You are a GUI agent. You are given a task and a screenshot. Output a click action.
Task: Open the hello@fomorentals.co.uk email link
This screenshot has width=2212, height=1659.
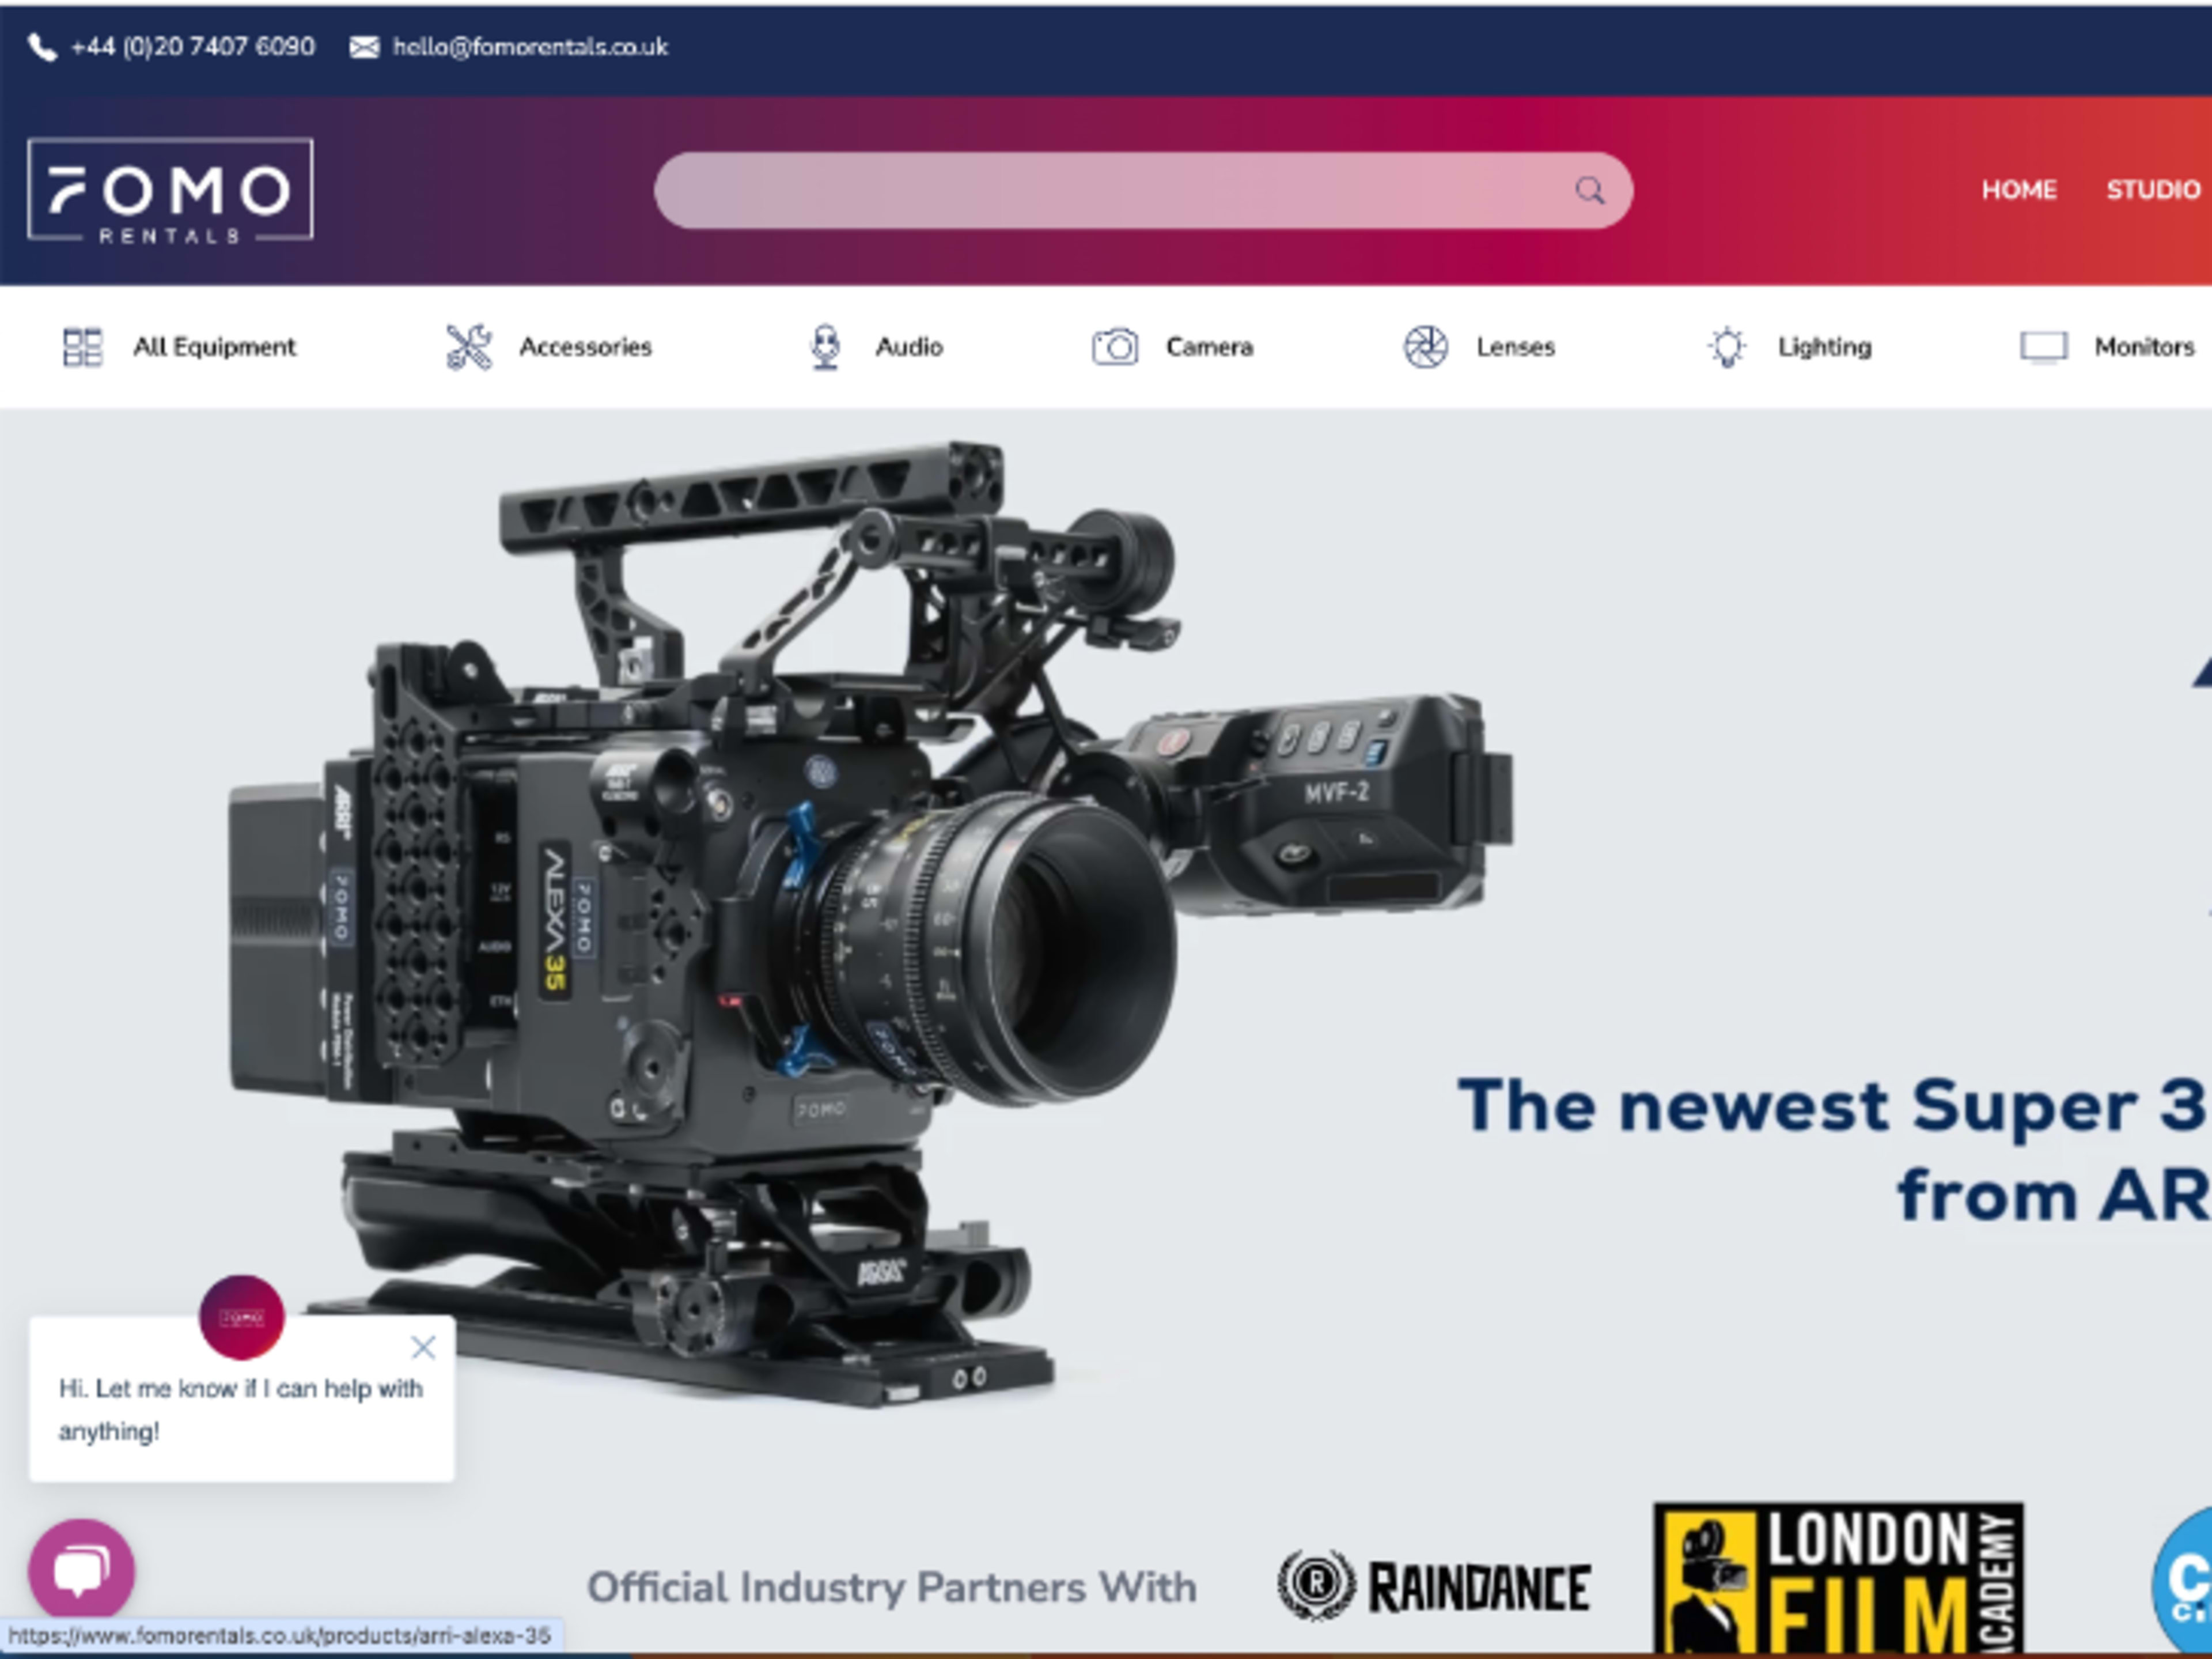pos(530,47)
